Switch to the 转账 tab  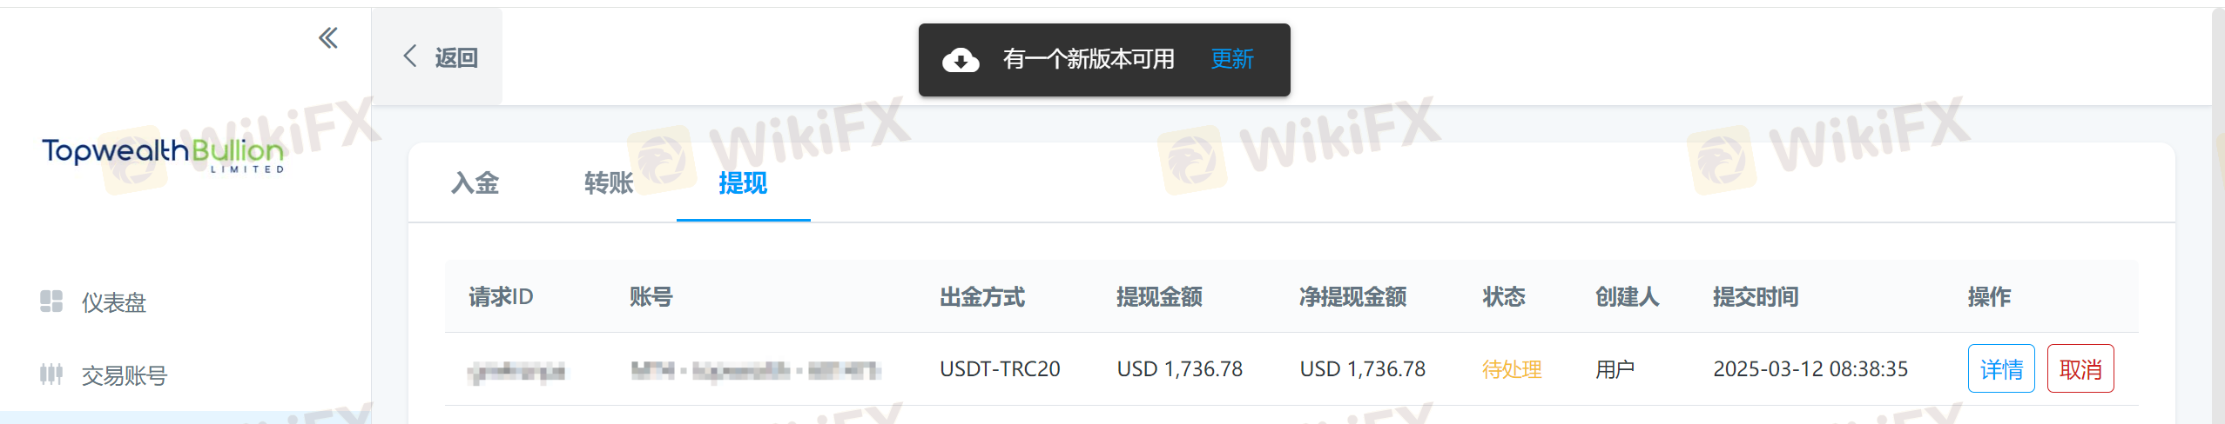[609, 182]
